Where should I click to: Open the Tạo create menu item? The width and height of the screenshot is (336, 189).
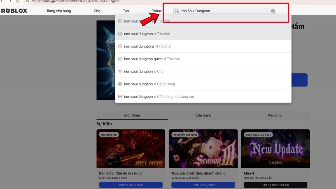click(126, 11)
